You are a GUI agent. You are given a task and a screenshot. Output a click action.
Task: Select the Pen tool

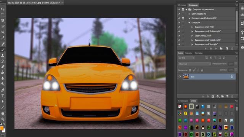[x=3, y=90]
